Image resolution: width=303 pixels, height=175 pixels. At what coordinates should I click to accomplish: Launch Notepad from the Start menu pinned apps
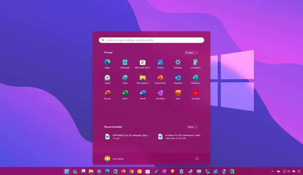[125, 64]
